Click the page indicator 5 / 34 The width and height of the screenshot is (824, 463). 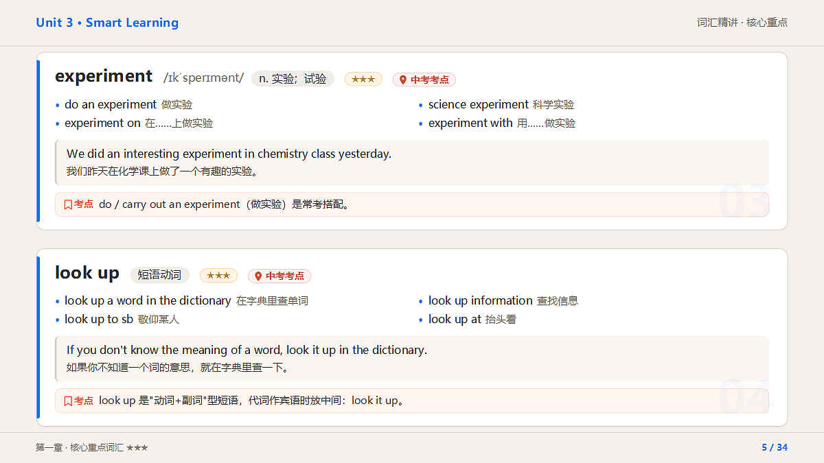[x=775, y=448]
